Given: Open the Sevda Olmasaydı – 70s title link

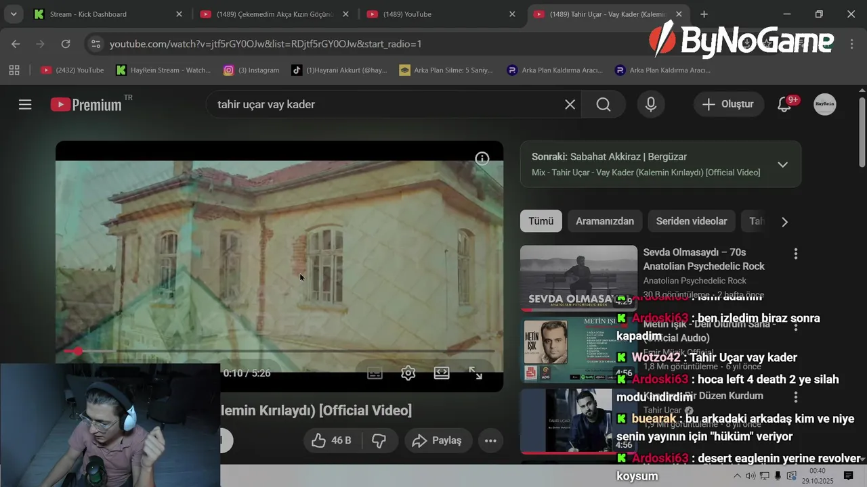Looking at the screenshot, I should point(704,259).
